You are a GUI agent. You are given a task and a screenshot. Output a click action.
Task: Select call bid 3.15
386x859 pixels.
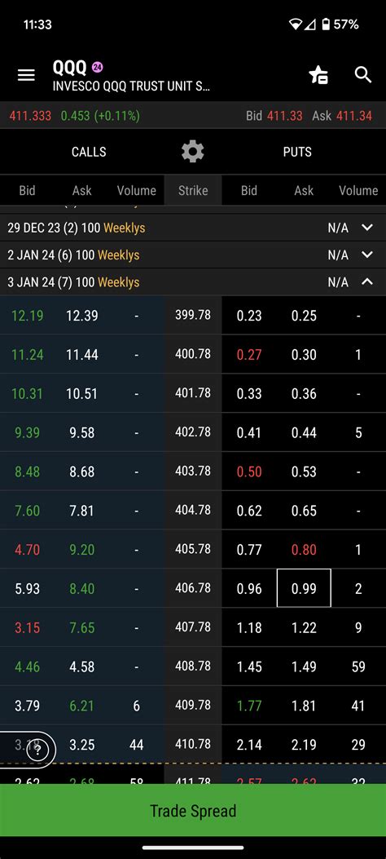tap(27, 627)
